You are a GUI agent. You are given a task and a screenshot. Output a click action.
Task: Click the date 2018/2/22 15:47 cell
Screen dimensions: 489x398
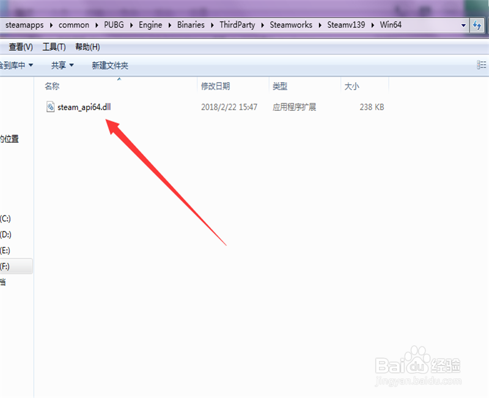coord(229,107)
